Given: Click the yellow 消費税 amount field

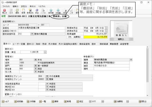Looking at the screenshot, I should click(95, 37).
